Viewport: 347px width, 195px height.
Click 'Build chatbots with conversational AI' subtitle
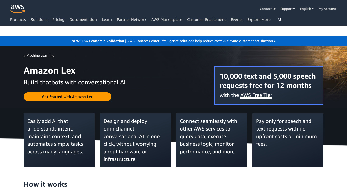(75, 82)
